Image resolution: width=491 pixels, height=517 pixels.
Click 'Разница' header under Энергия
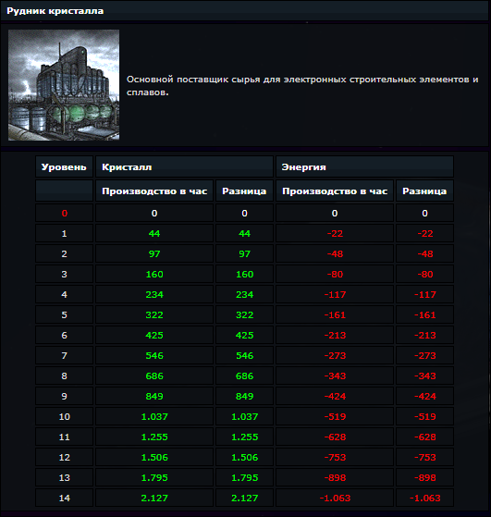coord(424,191)
